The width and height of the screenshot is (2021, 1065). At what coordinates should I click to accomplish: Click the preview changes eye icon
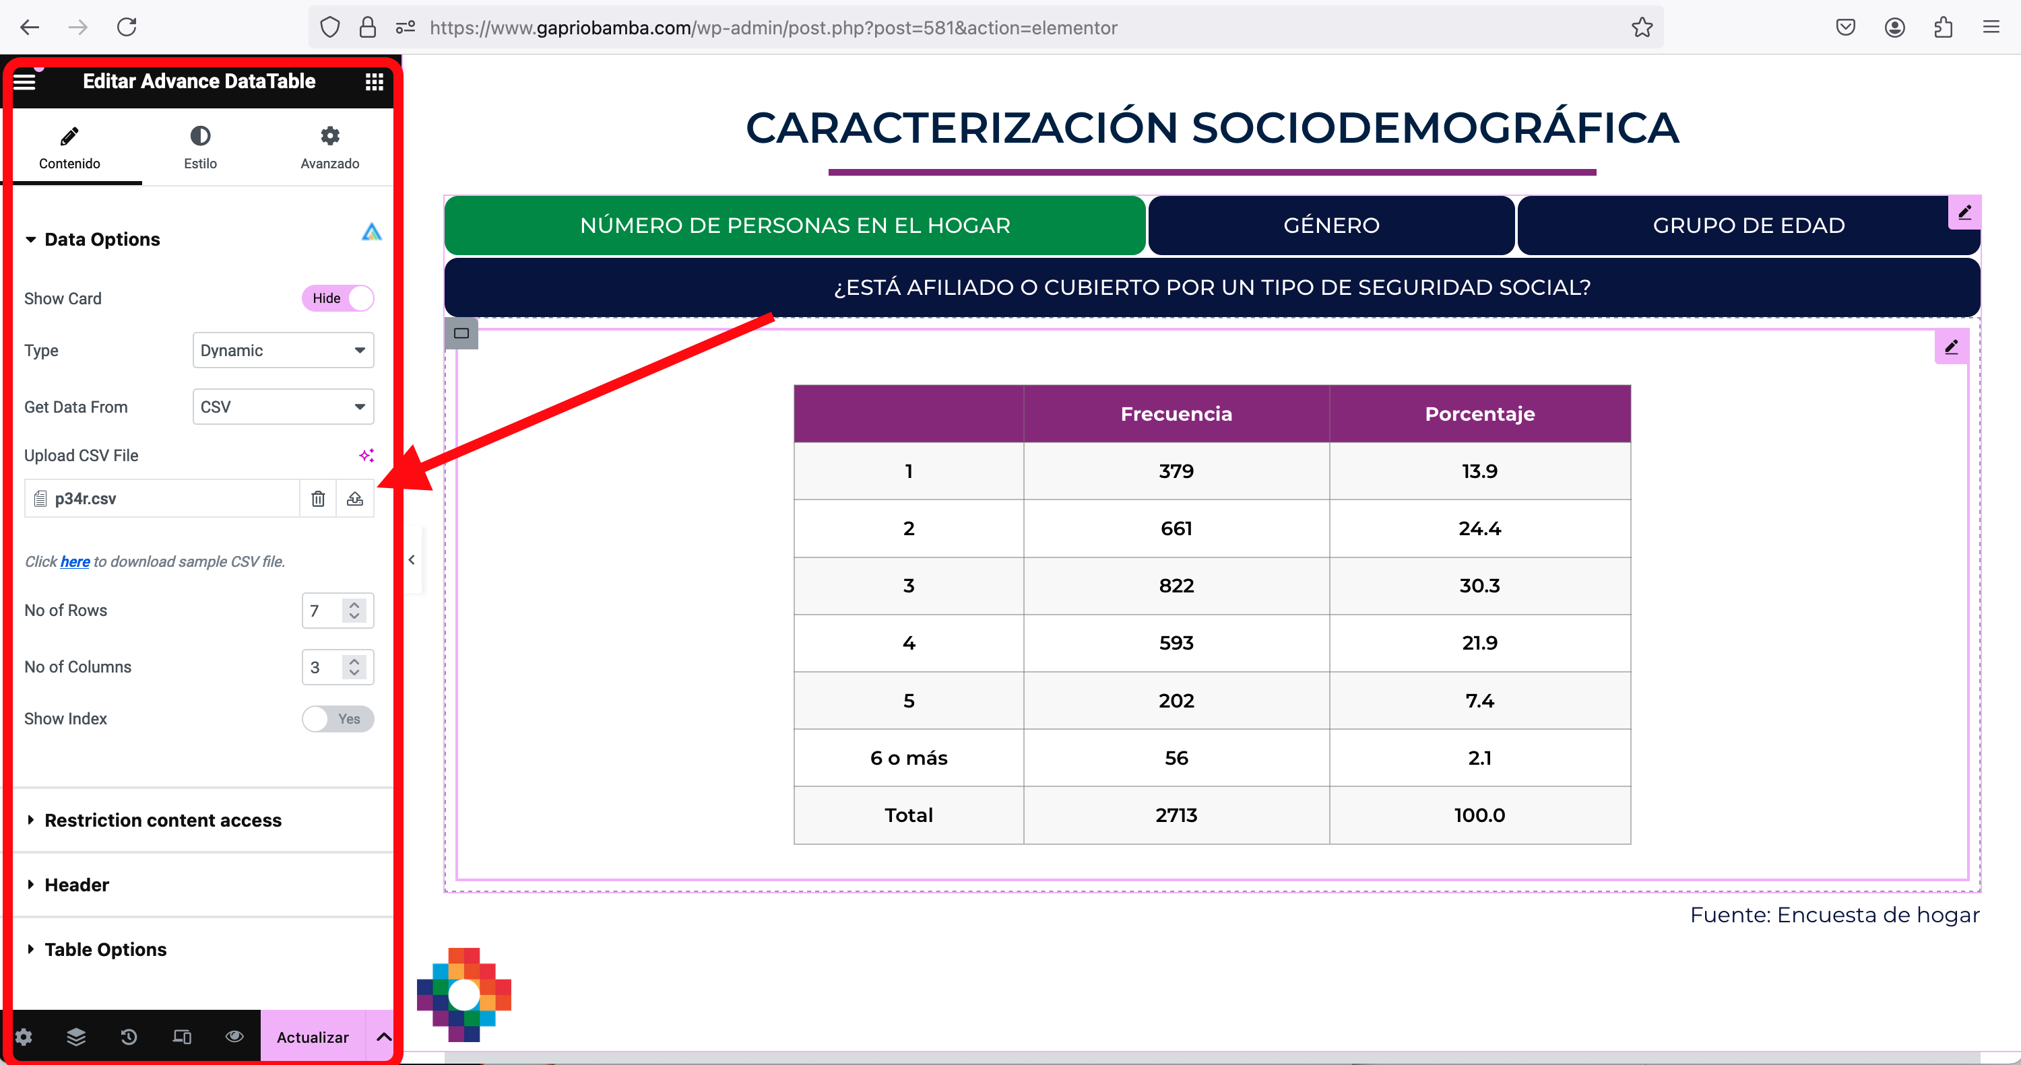click(x=234, y=1037)
